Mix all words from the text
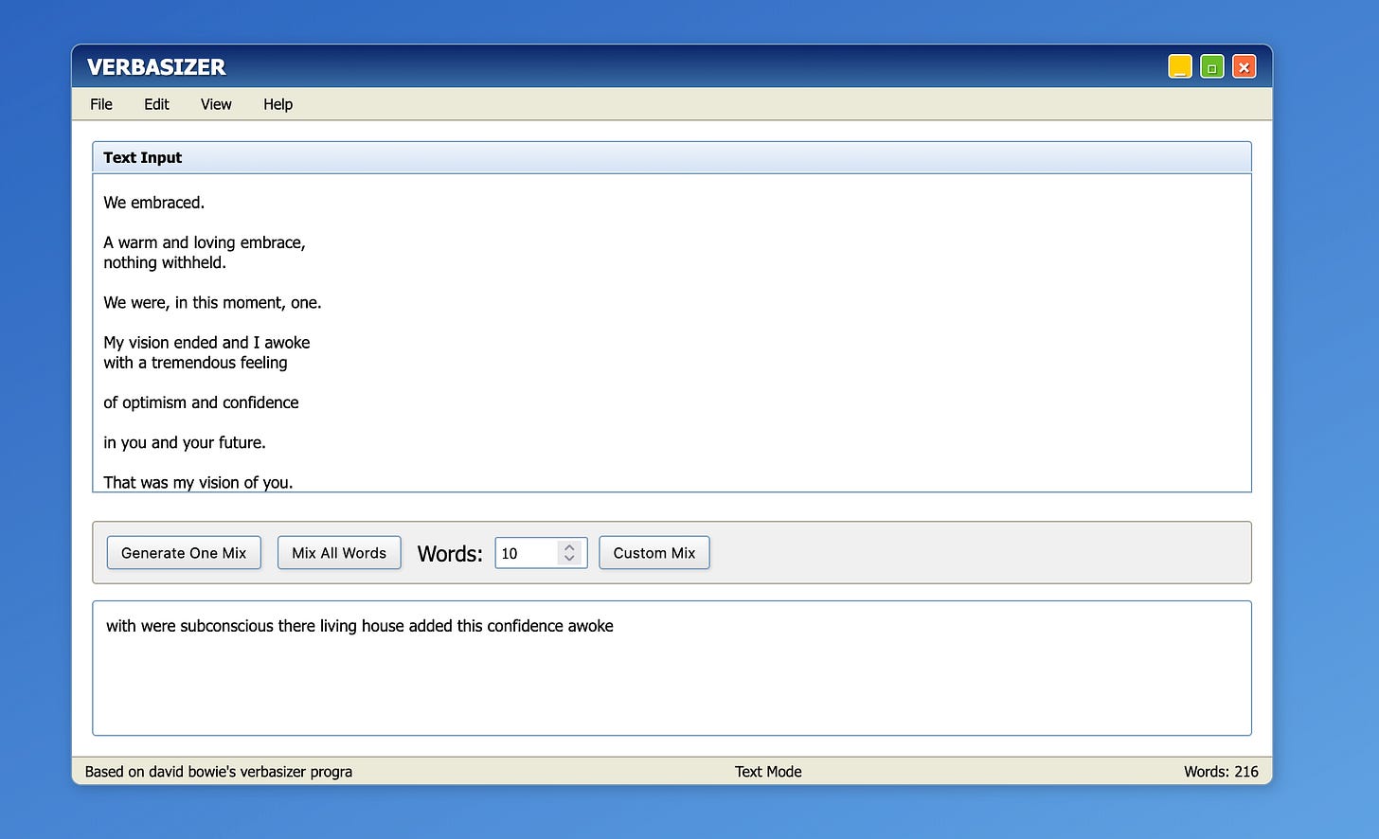The image size is (1379, 839). pos(338,552)
